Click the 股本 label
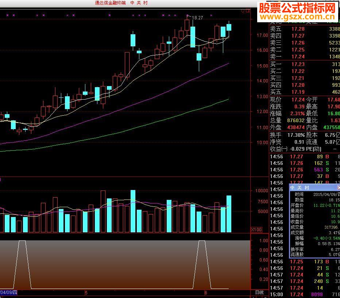 (312, 135)
